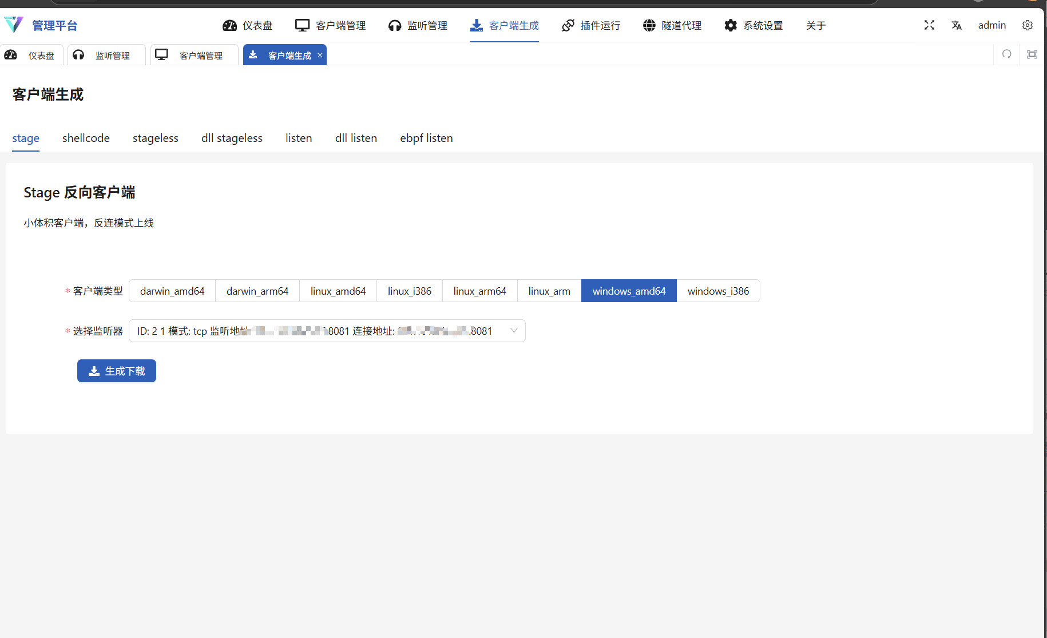Open 隧道代理 via the globe icon
This screenshot has width=1047, height=638.
[649, 25]
